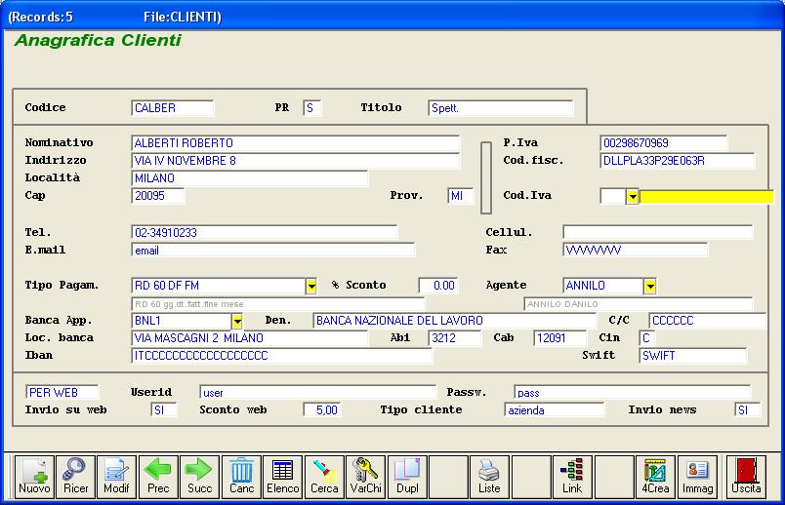This screenshot has height=505, width=785.
Task: Click the Dupl duplicate record icon
Action: [x=407, y=477]
